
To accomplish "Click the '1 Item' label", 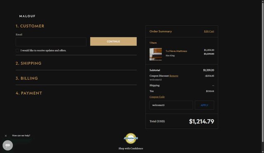I will tap(153, 43).
